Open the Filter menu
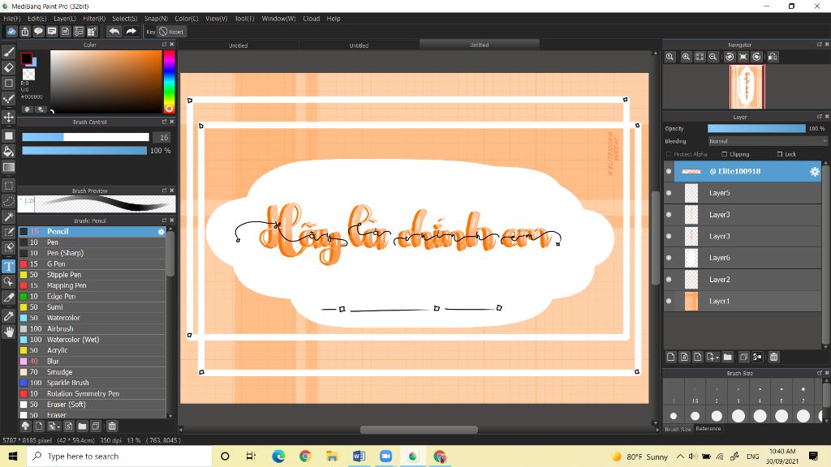The height and width of the screenshot is (467, 831). [x=94, y=19]
